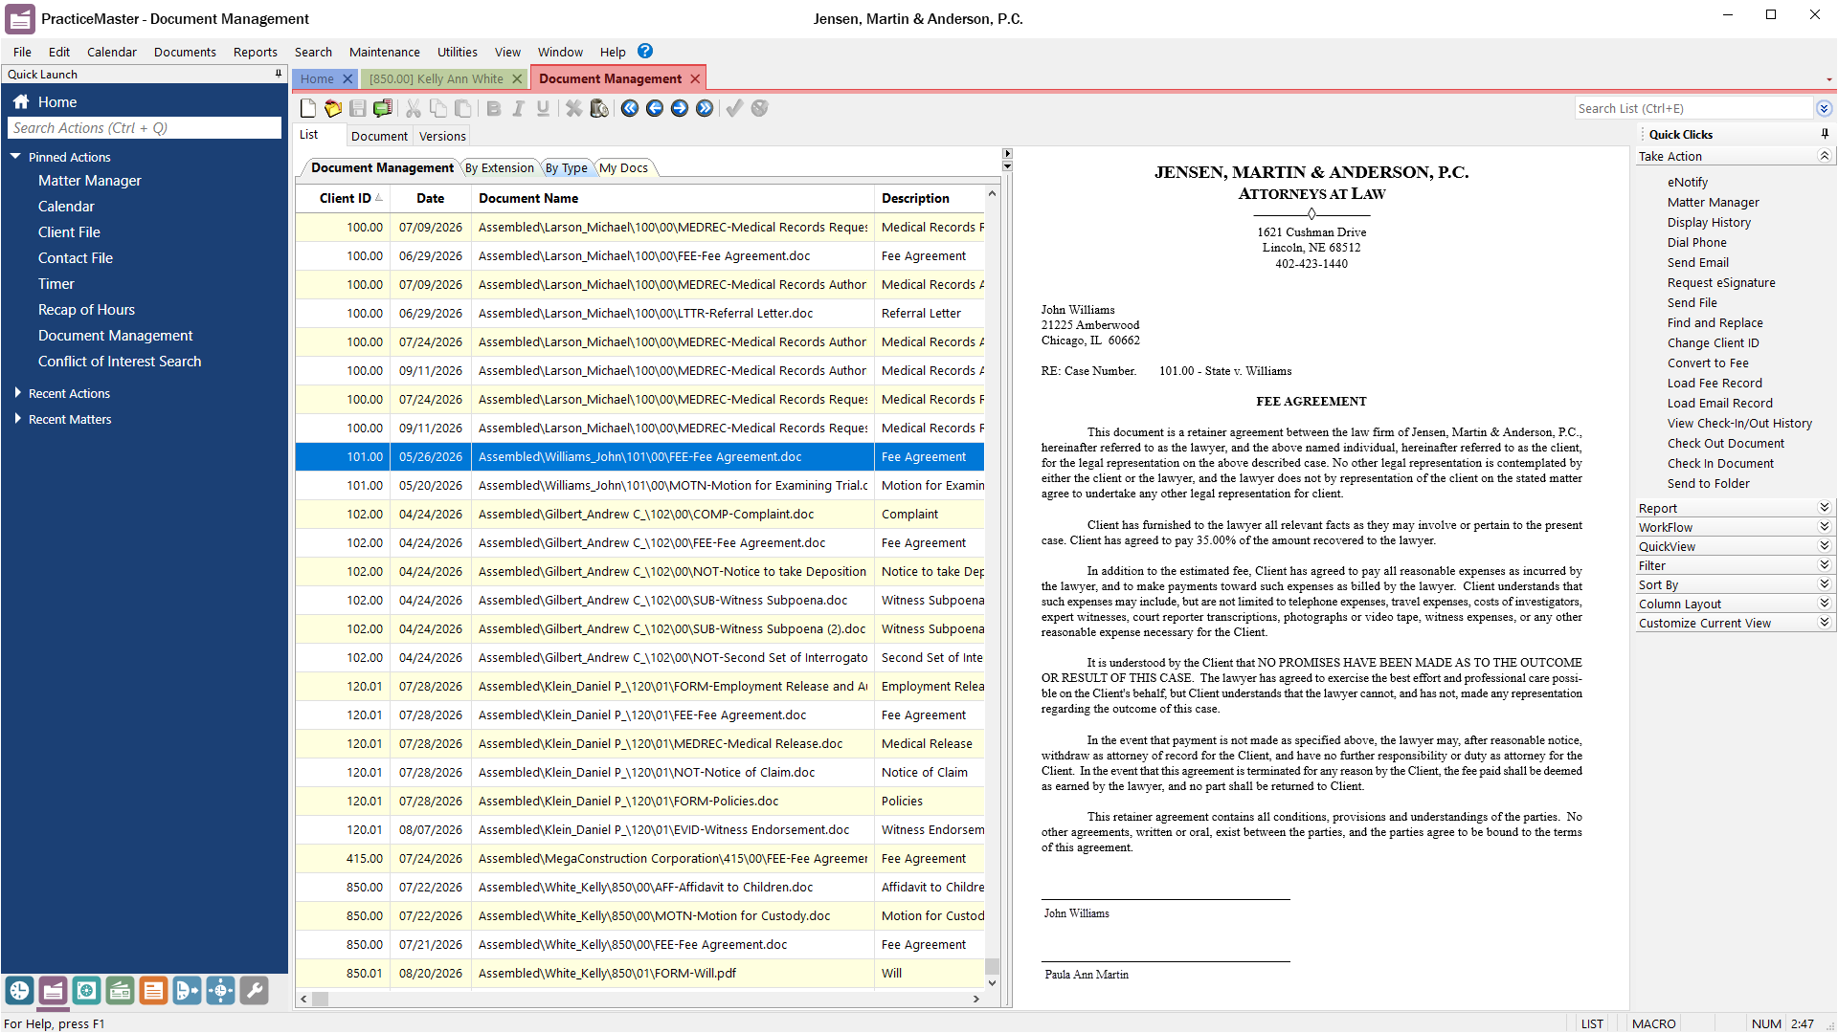Open the Documents menu
The image size is (1838, 1033).
pyautogui.click(x=185, y=52)
